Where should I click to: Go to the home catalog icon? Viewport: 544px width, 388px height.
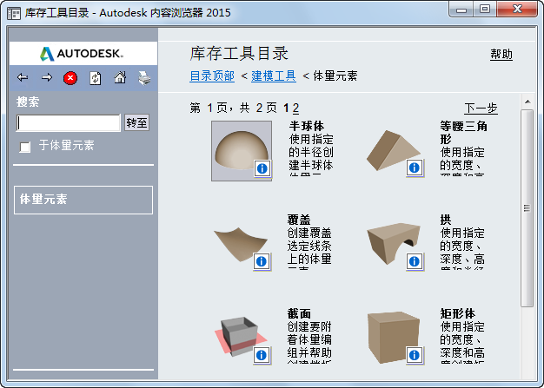120,77
